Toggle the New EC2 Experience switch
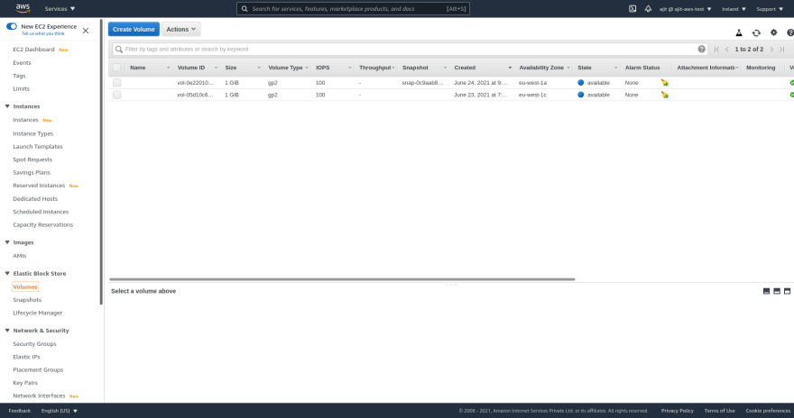The width and height of the screenshot is (794, 418). [x=12, y=26]
